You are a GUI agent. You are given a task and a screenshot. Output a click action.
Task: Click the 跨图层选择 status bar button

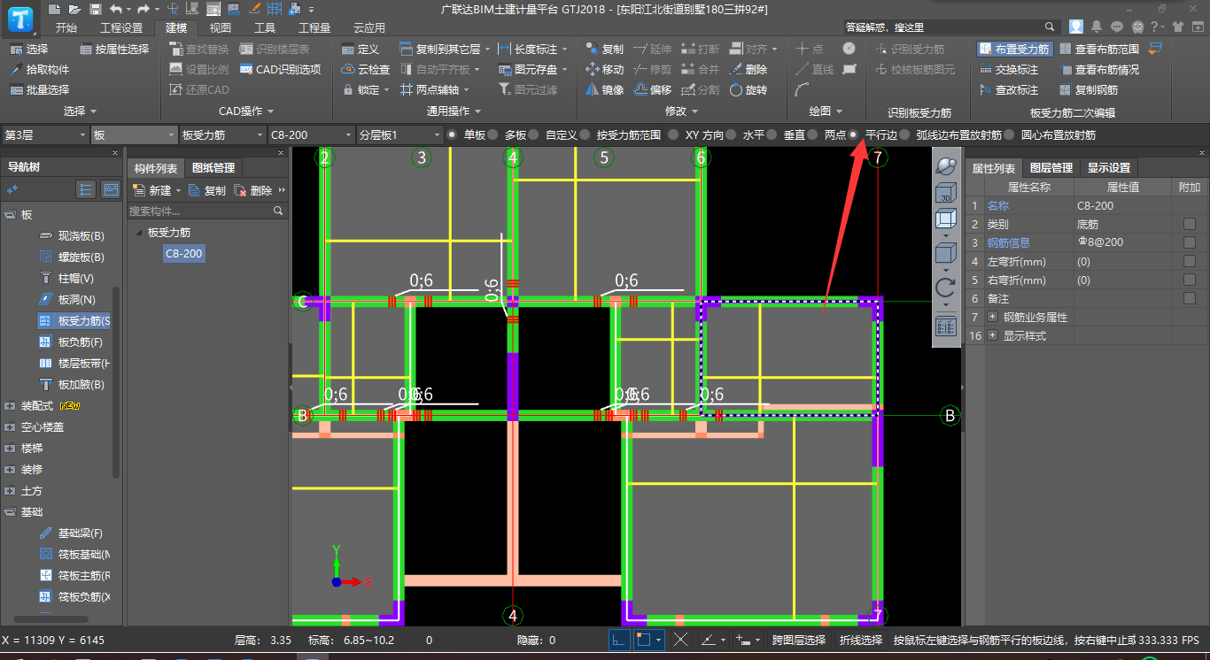[x=799, y=640]
